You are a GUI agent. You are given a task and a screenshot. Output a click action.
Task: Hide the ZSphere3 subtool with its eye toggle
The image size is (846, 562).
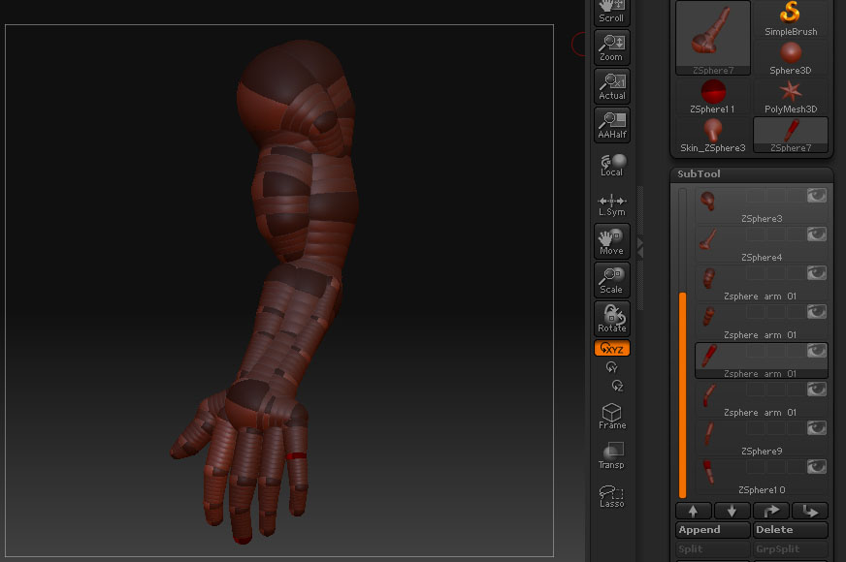tap(816, 195)
